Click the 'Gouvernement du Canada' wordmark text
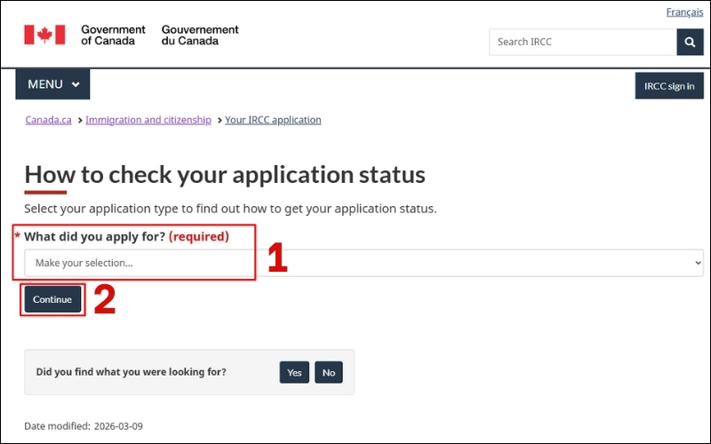The width and height of the screenshot is (711, 444). [x=200, y=35]
